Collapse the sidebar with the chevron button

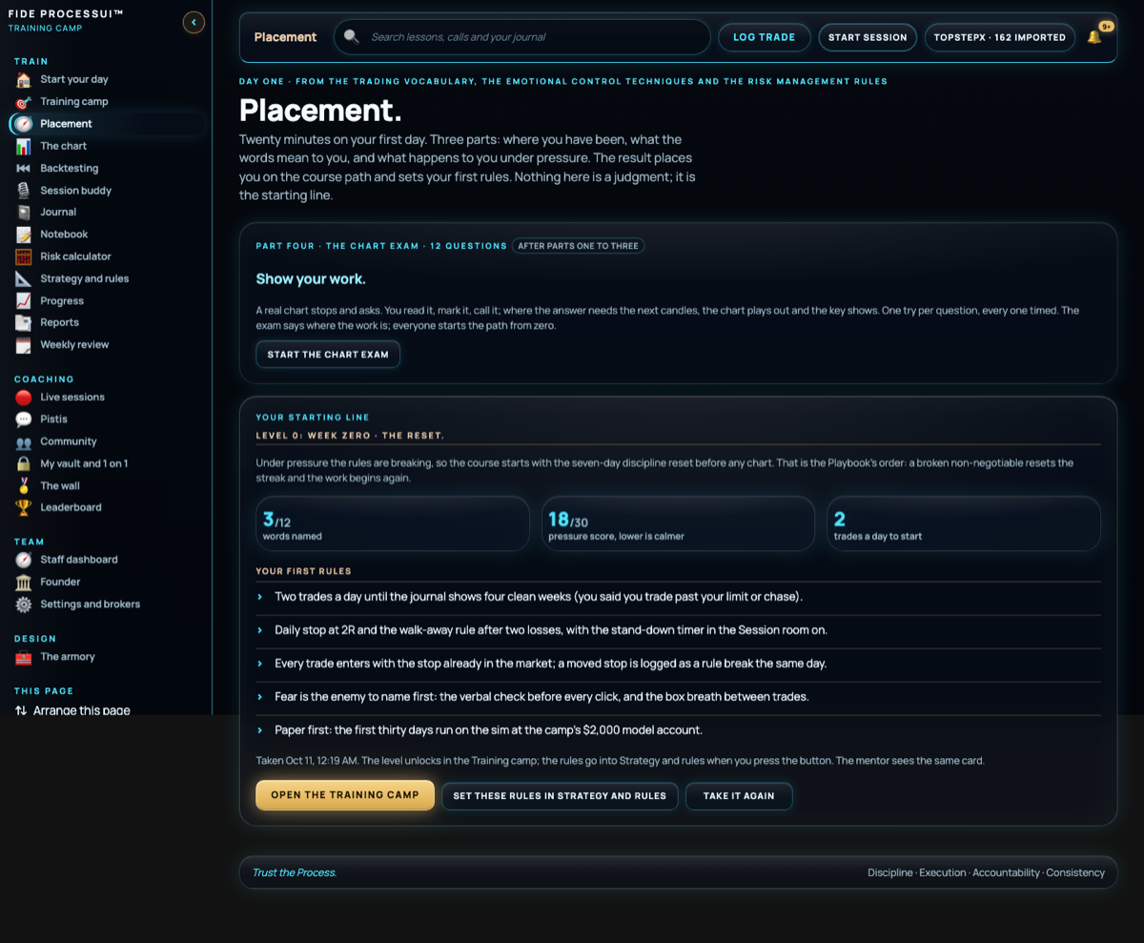pyautogui.click(x=194, y=22)
